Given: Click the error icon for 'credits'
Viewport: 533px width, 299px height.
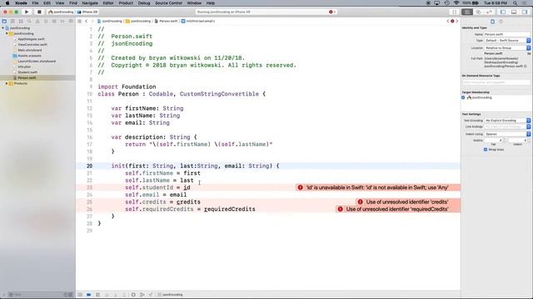Looking at the screenshot, I should coord(360,202).
